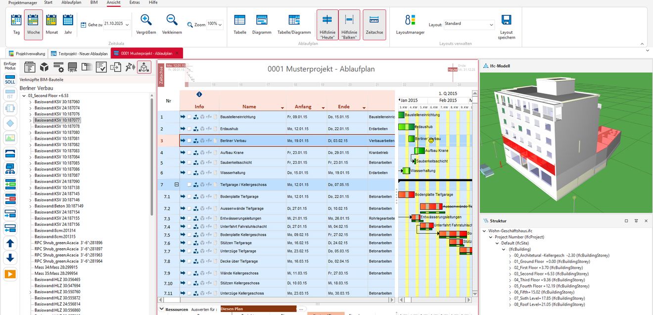
Task: Click the Heute marker on timeline
Action: click(x=452, y=70)
